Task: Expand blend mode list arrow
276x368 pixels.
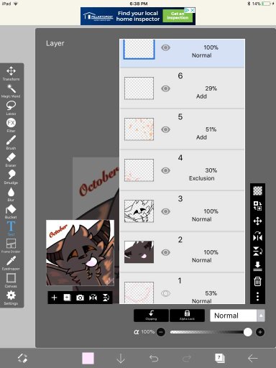Action: (261, 316)
